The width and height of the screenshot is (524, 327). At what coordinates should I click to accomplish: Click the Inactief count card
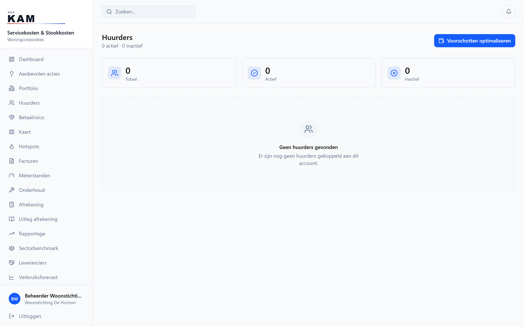(448, 73)
